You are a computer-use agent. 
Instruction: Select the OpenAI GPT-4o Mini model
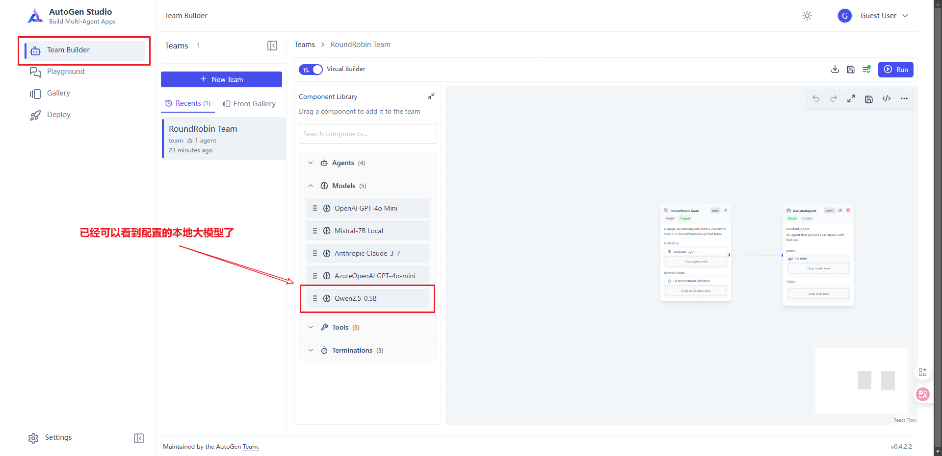(x=368, y=208)
